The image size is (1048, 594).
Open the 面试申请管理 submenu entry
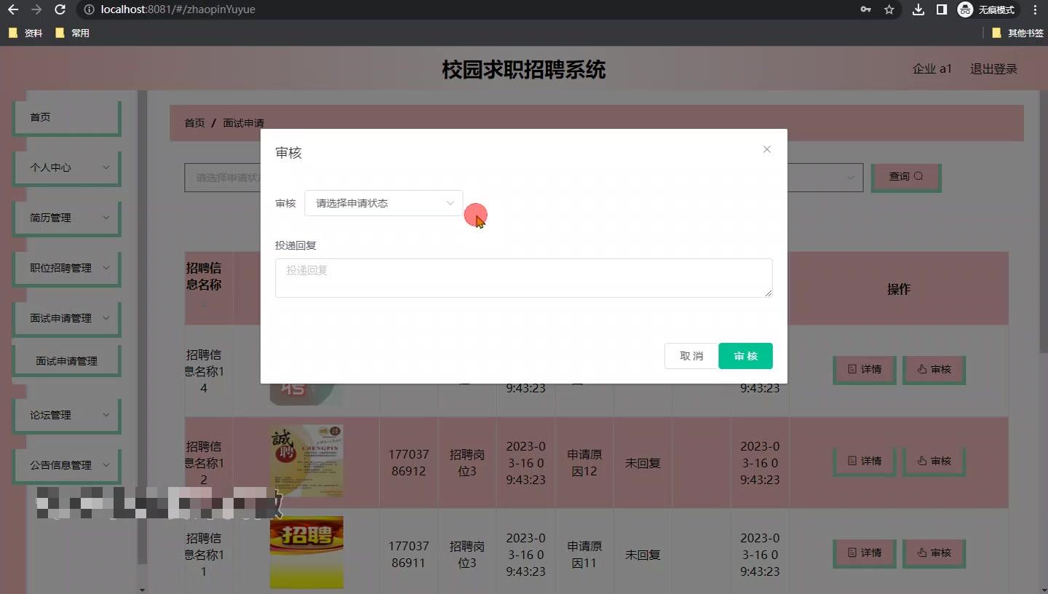point(66,360)
